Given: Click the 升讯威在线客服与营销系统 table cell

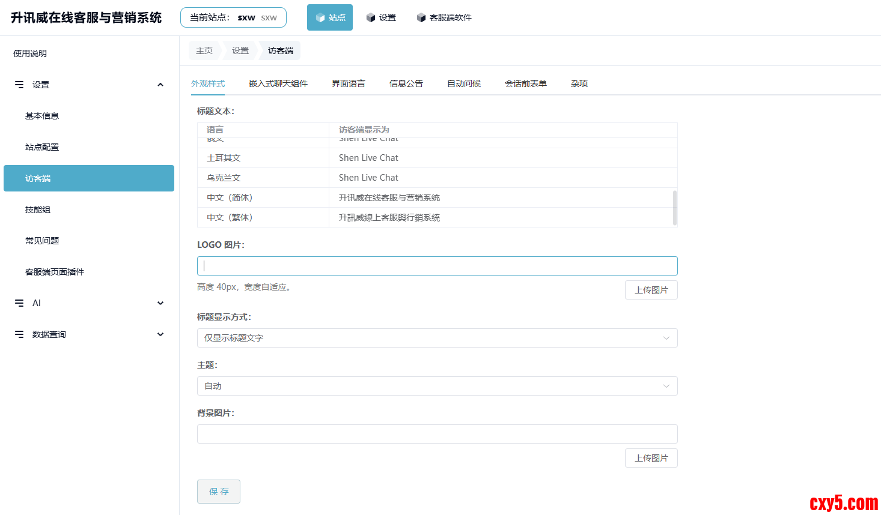Looking at the screenshot, I should (503, 197).
